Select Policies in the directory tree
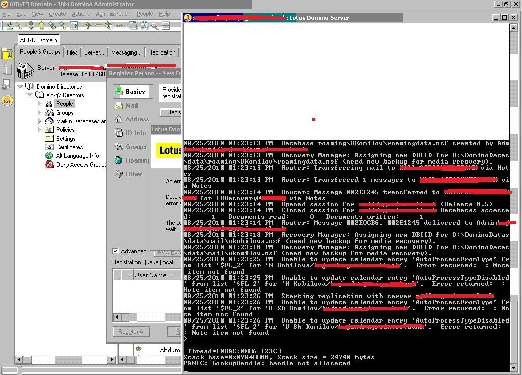The height and width of the screenshot is (375, 522). coord(65,129)
